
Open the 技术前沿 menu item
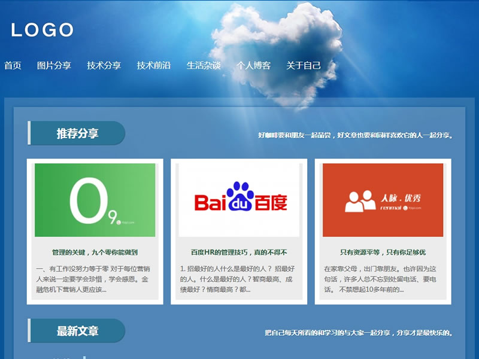coord(154,65)
